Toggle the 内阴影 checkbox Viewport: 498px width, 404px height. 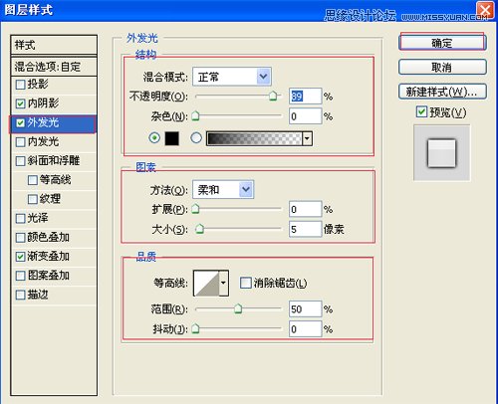[21, 103]
